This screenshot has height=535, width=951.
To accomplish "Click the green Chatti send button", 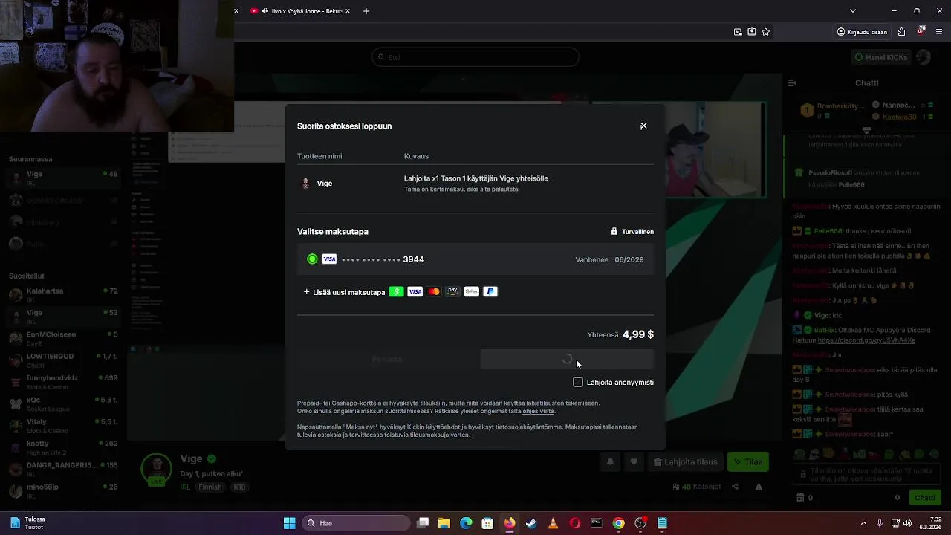I will click(x=925, y=498).
